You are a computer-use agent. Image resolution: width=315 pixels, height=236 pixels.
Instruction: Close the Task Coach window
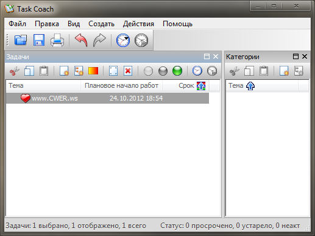tap(296, 6)
